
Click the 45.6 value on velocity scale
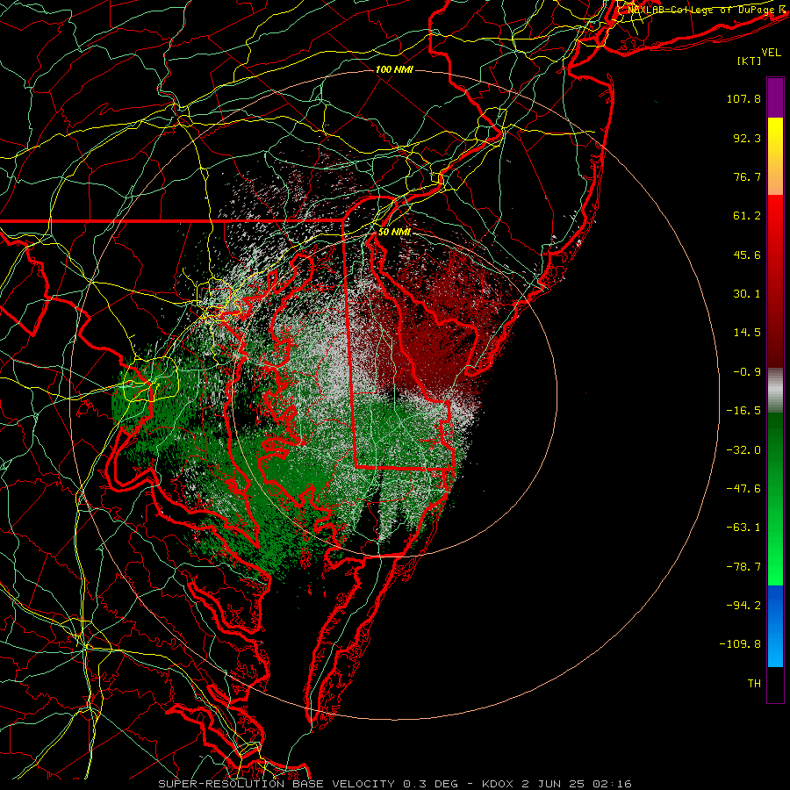pyautogui.click(x=747, y=255)
